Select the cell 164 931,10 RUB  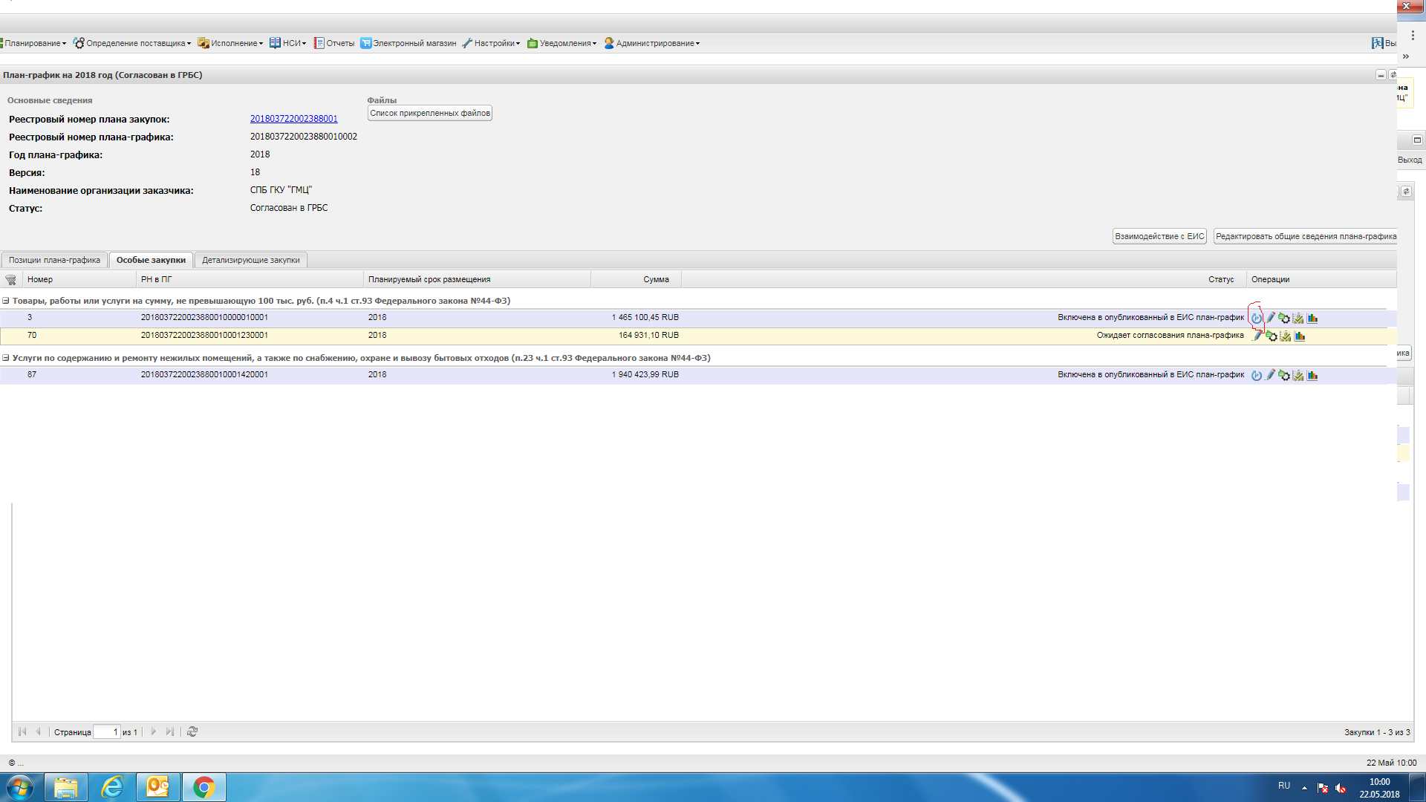[648, 335]
